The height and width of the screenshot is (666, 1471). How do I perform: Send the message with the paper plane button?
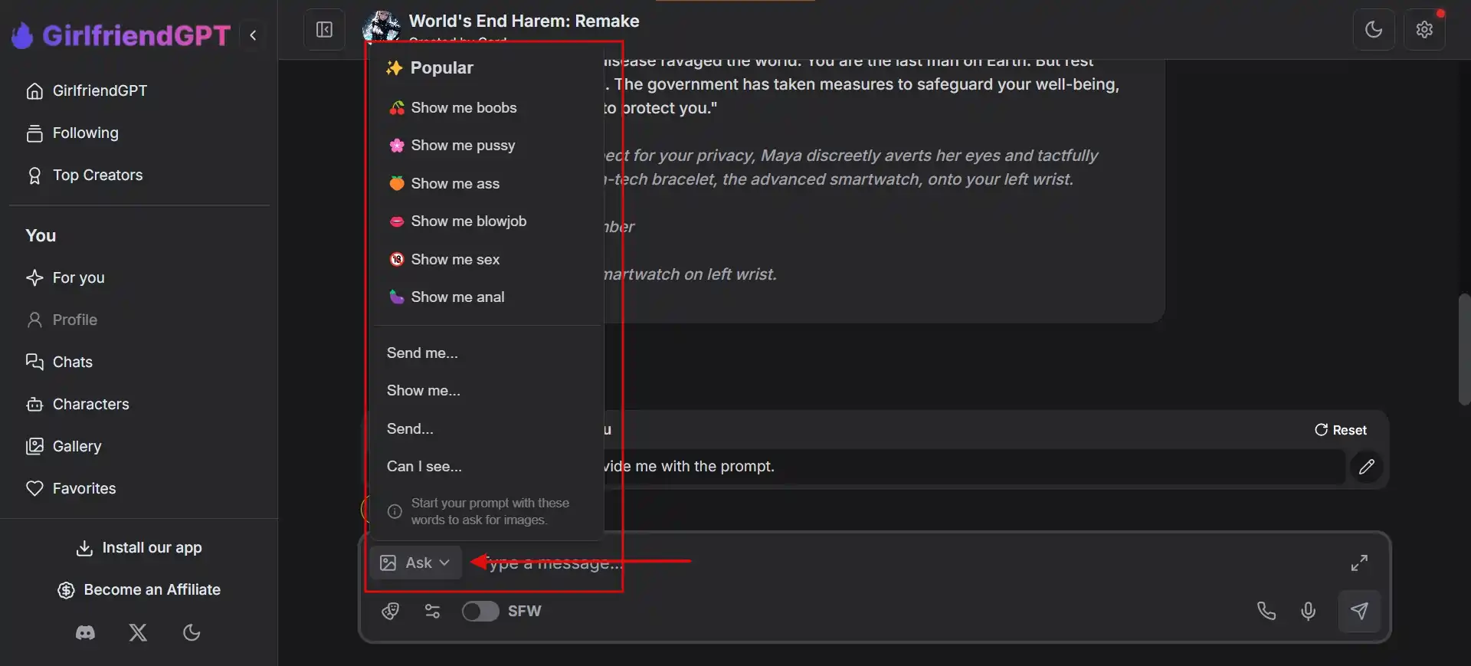1359,611
